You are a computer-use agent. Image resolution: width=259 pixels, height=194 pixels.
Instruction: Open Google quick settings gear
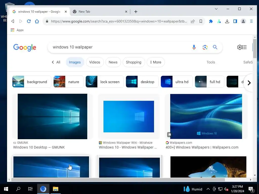pos(239,47)
